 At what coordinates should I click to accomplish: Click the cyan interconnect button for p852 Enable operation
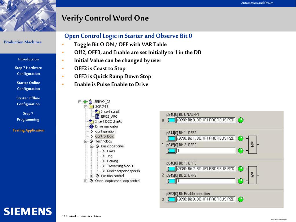point(171,199)
